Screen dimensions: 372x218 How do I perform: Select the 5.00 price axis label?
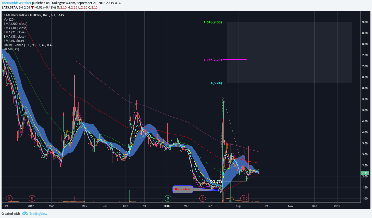click(x=365, y=110)
